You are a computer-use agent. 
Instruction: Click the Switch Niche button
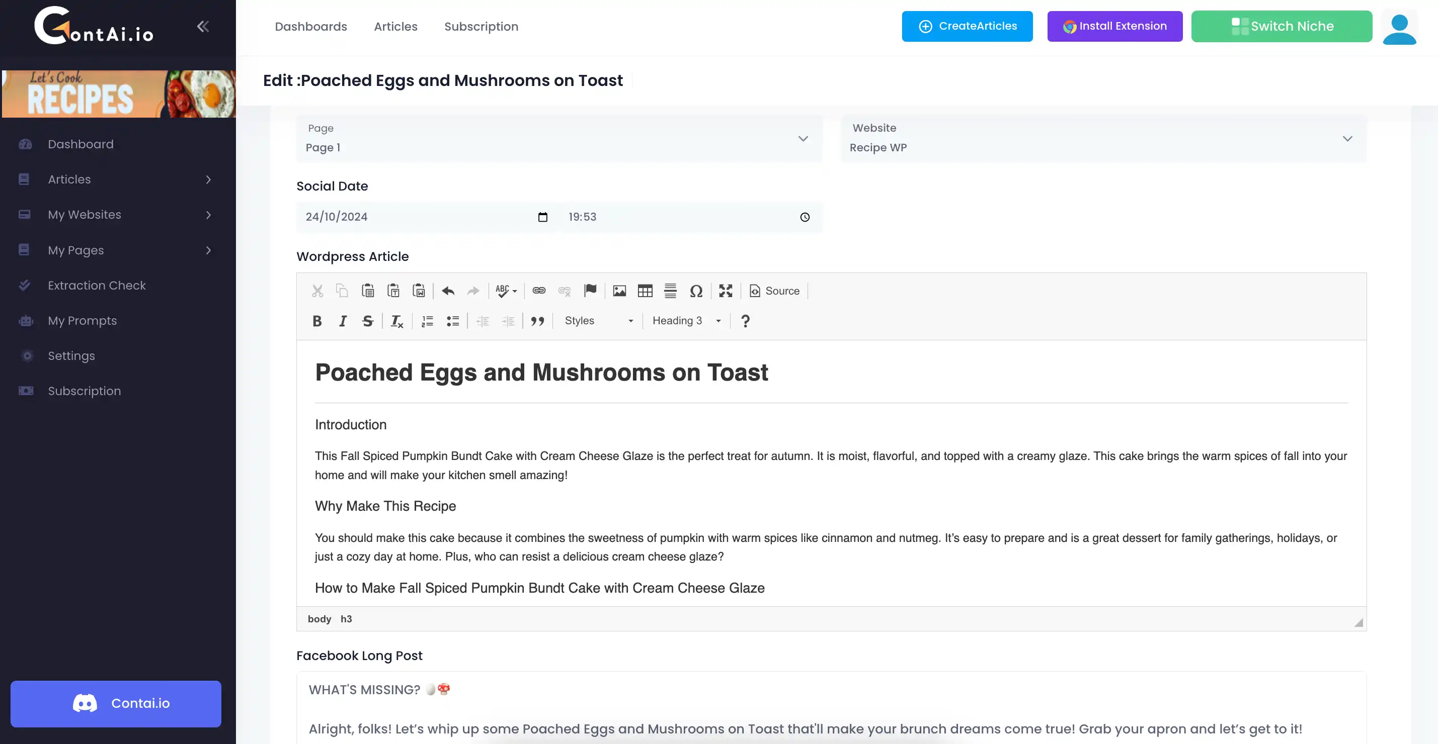coord(1282,26)
